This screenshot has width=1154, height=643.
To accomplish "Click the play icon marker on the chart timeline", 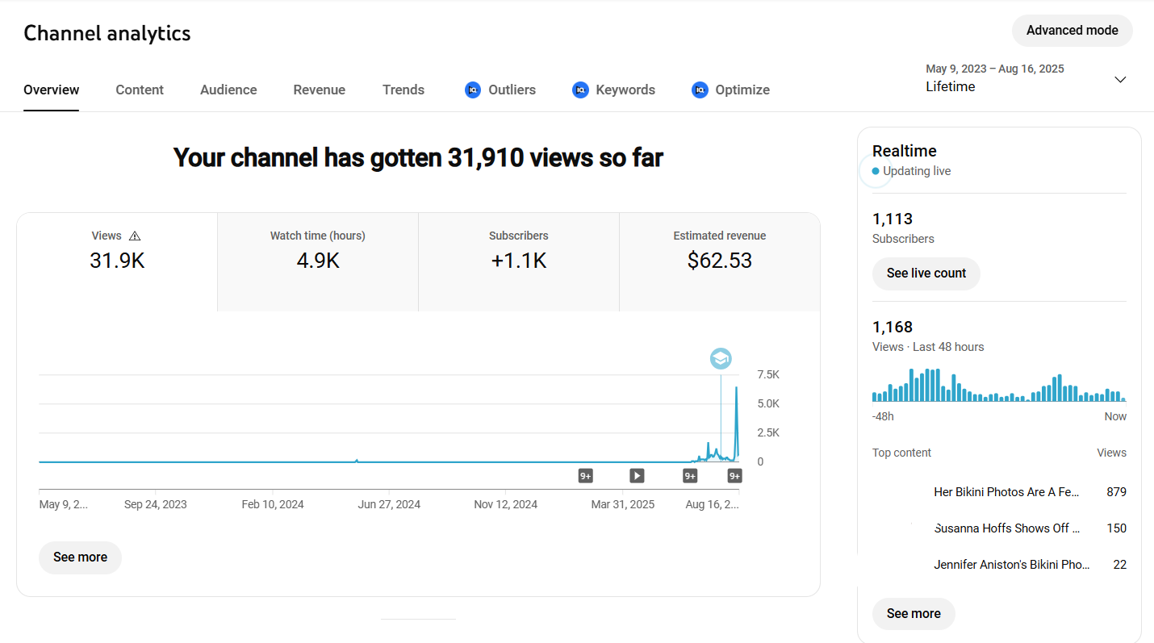I will pos(637,476).
